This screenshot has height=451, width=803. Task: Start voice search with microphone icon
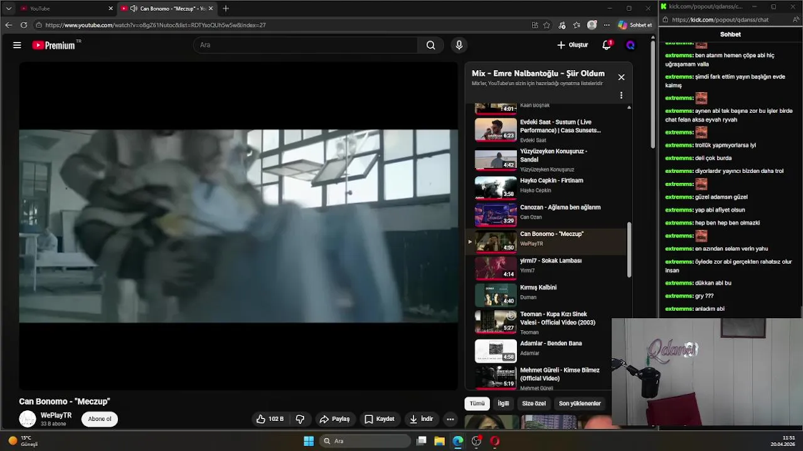click(459, 45)
